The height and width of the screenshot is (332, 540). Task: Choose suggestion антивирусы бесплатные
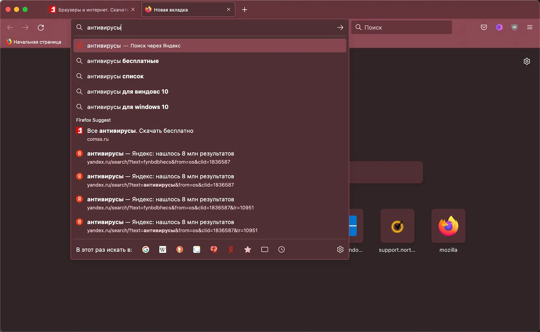[210, 61]
